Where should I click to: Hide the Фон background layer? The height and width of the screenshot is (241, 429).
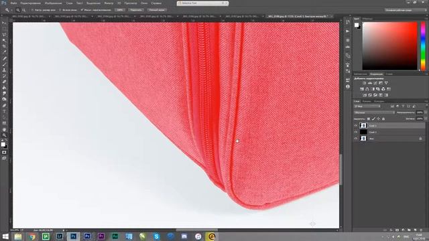coord(356,139)
